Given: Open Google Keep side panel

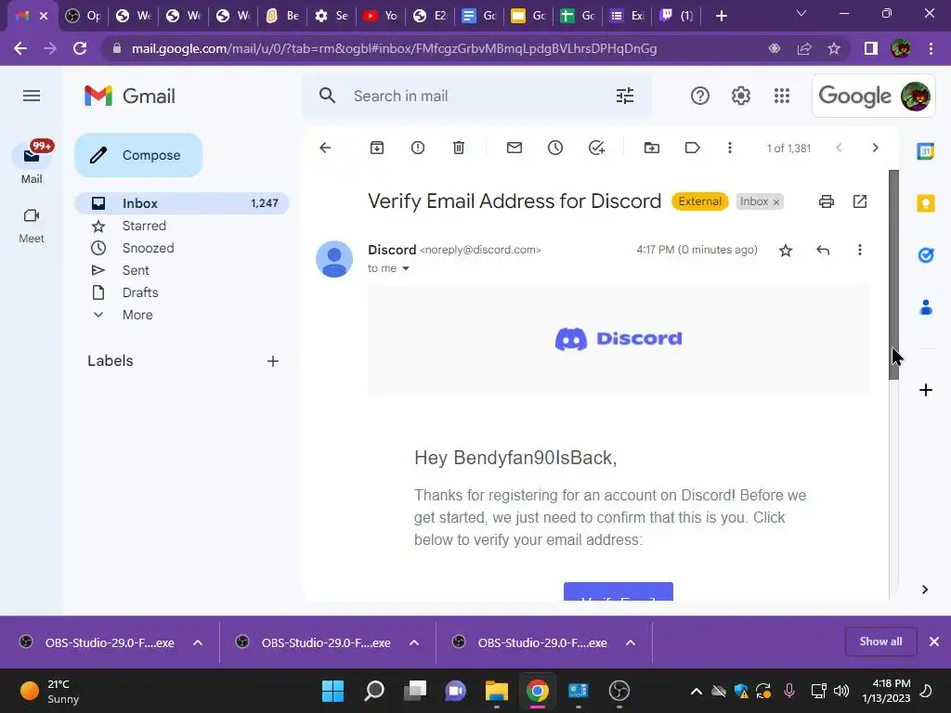Looking at the screenshot, I should click(x=926, y=203).
